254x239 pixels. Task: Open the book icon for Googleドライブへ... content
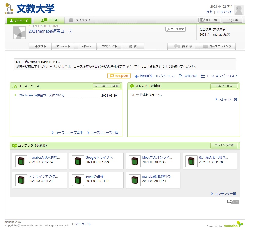click(x=78, y=161)
